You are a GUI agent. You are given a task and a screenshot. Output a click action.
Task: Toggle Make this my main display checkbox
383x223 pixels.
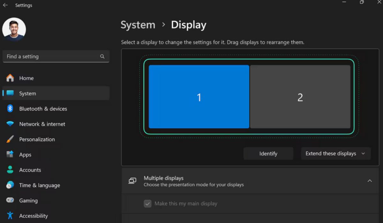(147, 204)
